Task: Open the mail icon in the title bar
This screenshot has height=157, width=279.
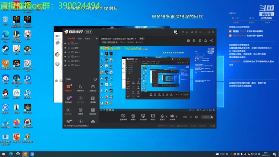Action: coord(183,32)
